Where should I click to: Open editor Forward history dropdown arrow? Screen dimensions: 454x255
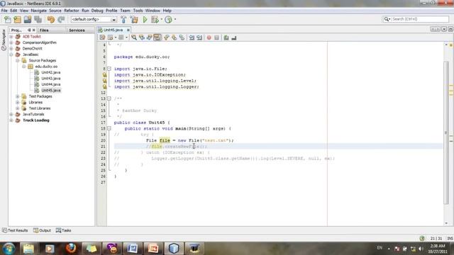point(126,38)
